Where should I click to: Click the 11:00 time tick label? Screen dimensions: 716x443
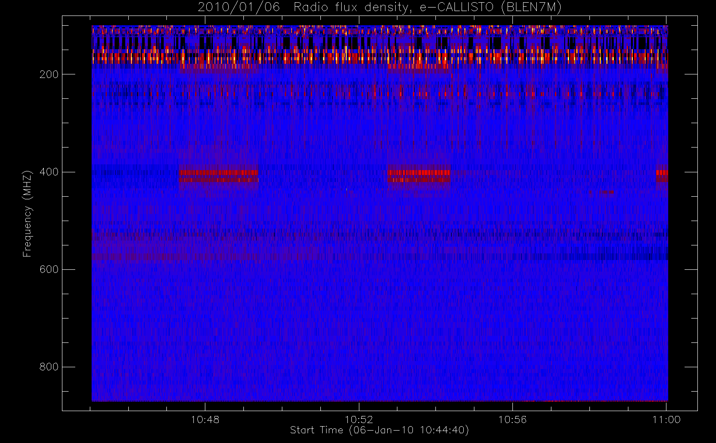[x=666, y=420]
